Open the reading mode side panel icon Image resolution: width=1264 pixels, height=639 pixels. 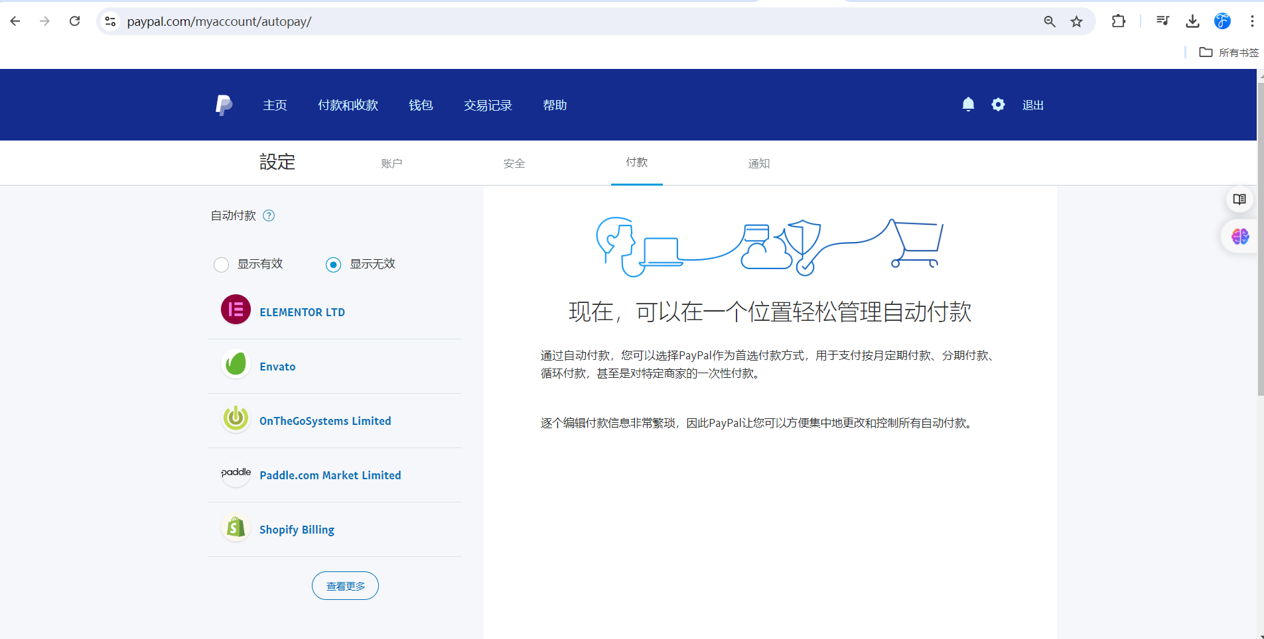point(1239,199)
